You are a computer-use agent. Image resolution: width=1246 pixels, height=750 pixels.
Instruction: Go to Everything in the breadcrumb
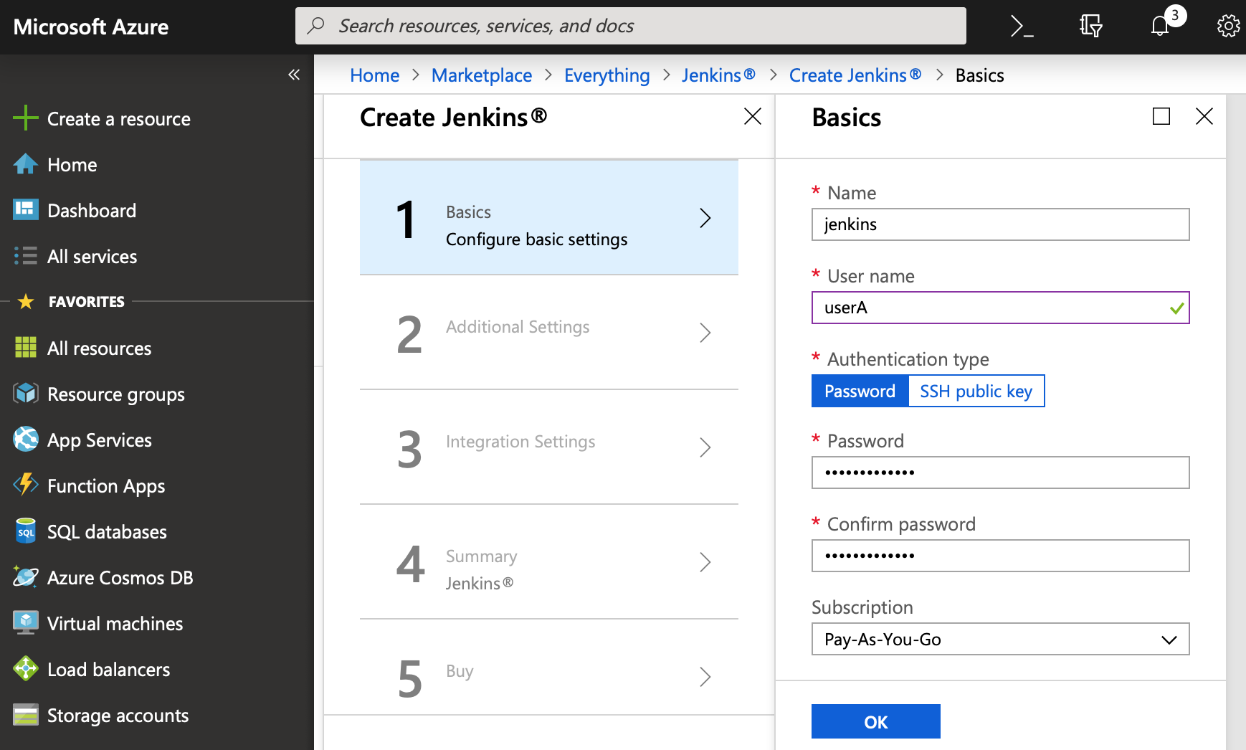[607, 75]
